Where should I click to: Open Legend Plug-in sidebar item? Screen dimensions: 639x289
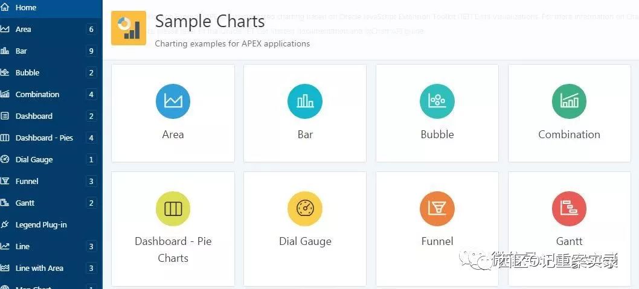41,224
